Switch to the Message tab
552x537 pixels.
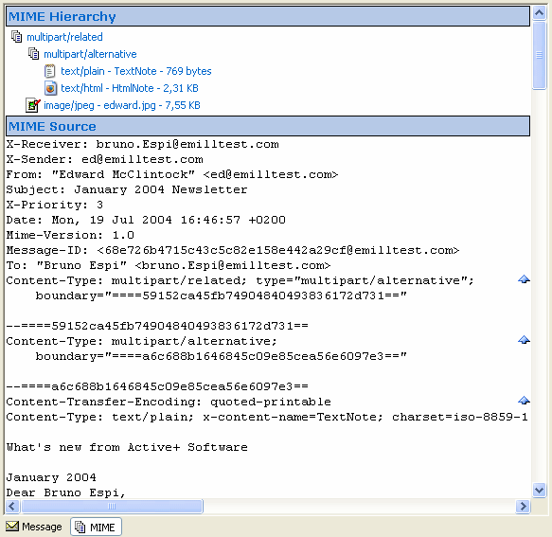34,527
